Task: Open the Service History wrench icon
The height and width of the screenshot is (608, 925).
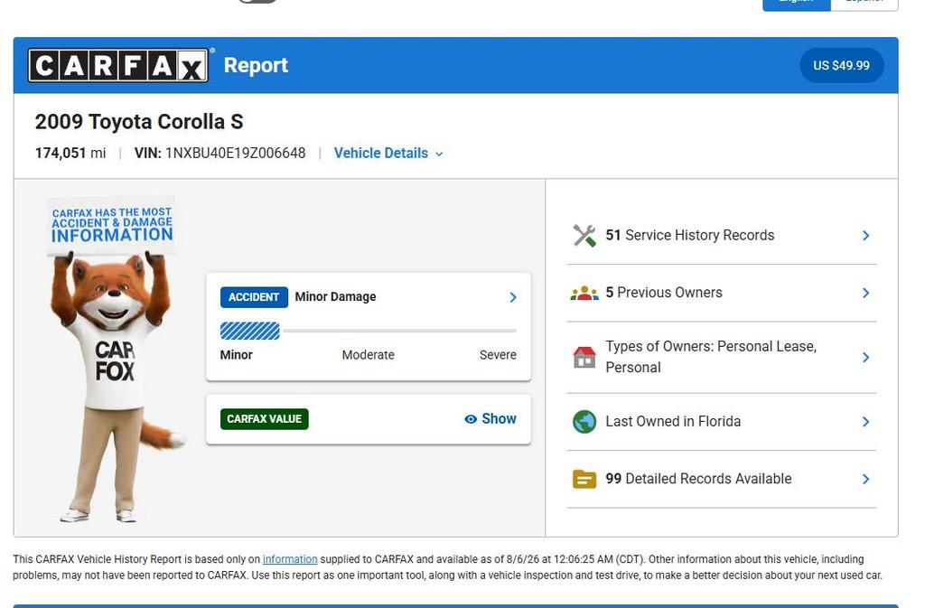Action: [584, 235]
